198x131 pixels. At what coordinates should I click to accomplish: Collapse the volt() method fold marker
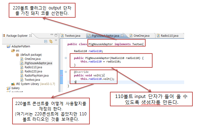66,72
